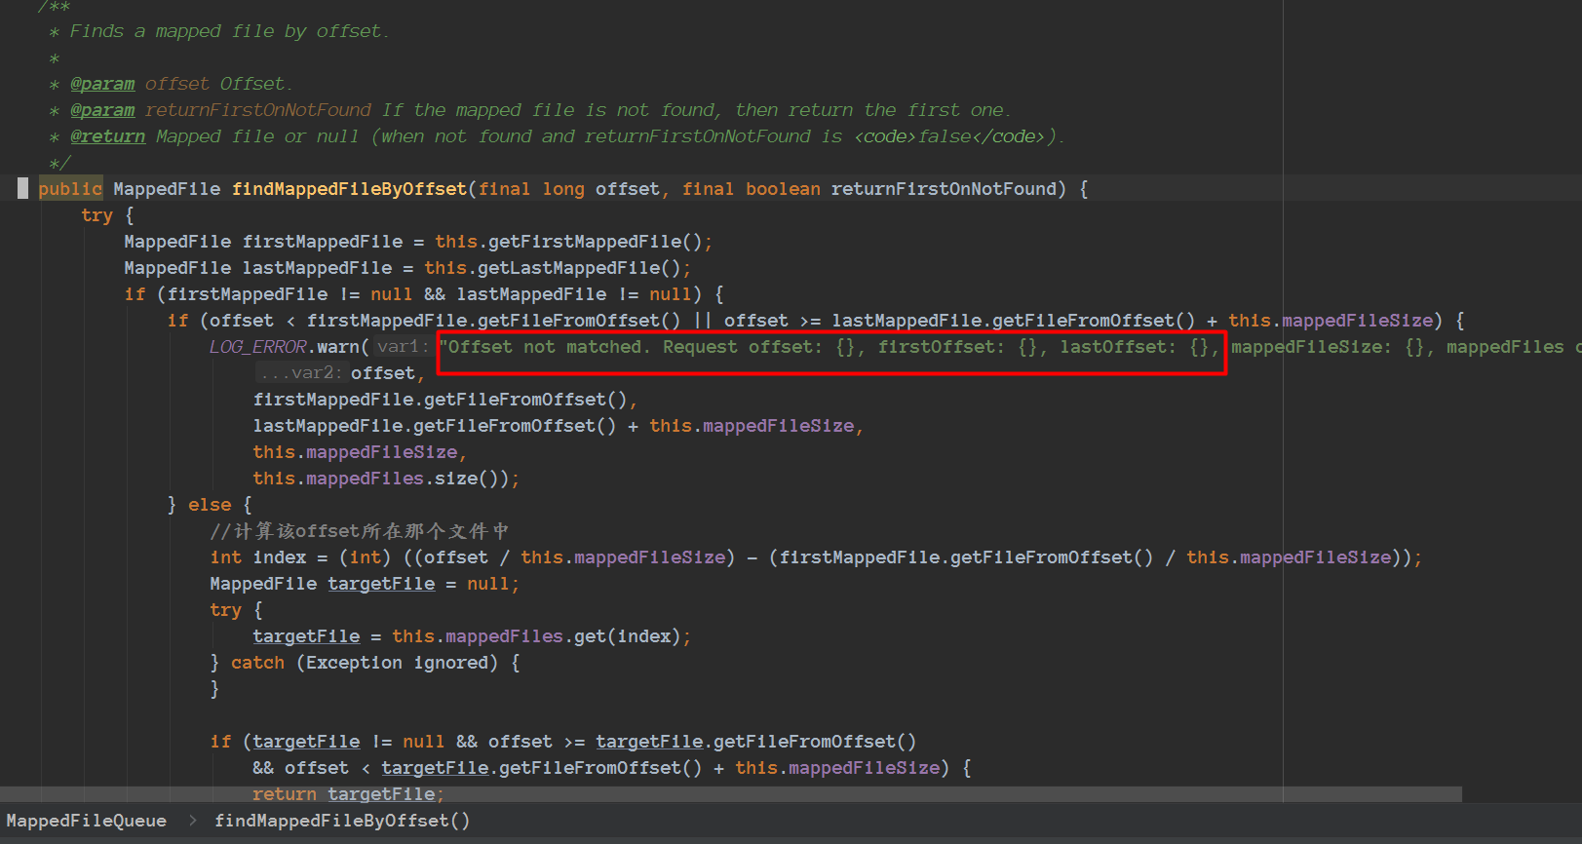Click the Chinese comment about offset
1582x844 pixels.
click(360, 531)
